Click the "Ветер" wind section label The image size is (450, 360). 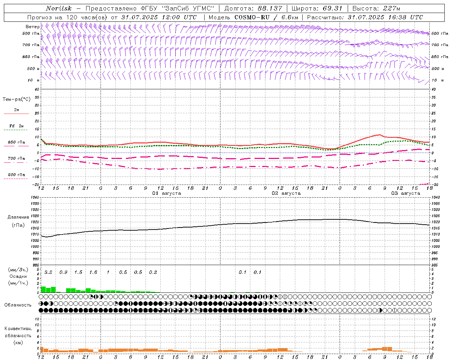[x=32, y=27]
